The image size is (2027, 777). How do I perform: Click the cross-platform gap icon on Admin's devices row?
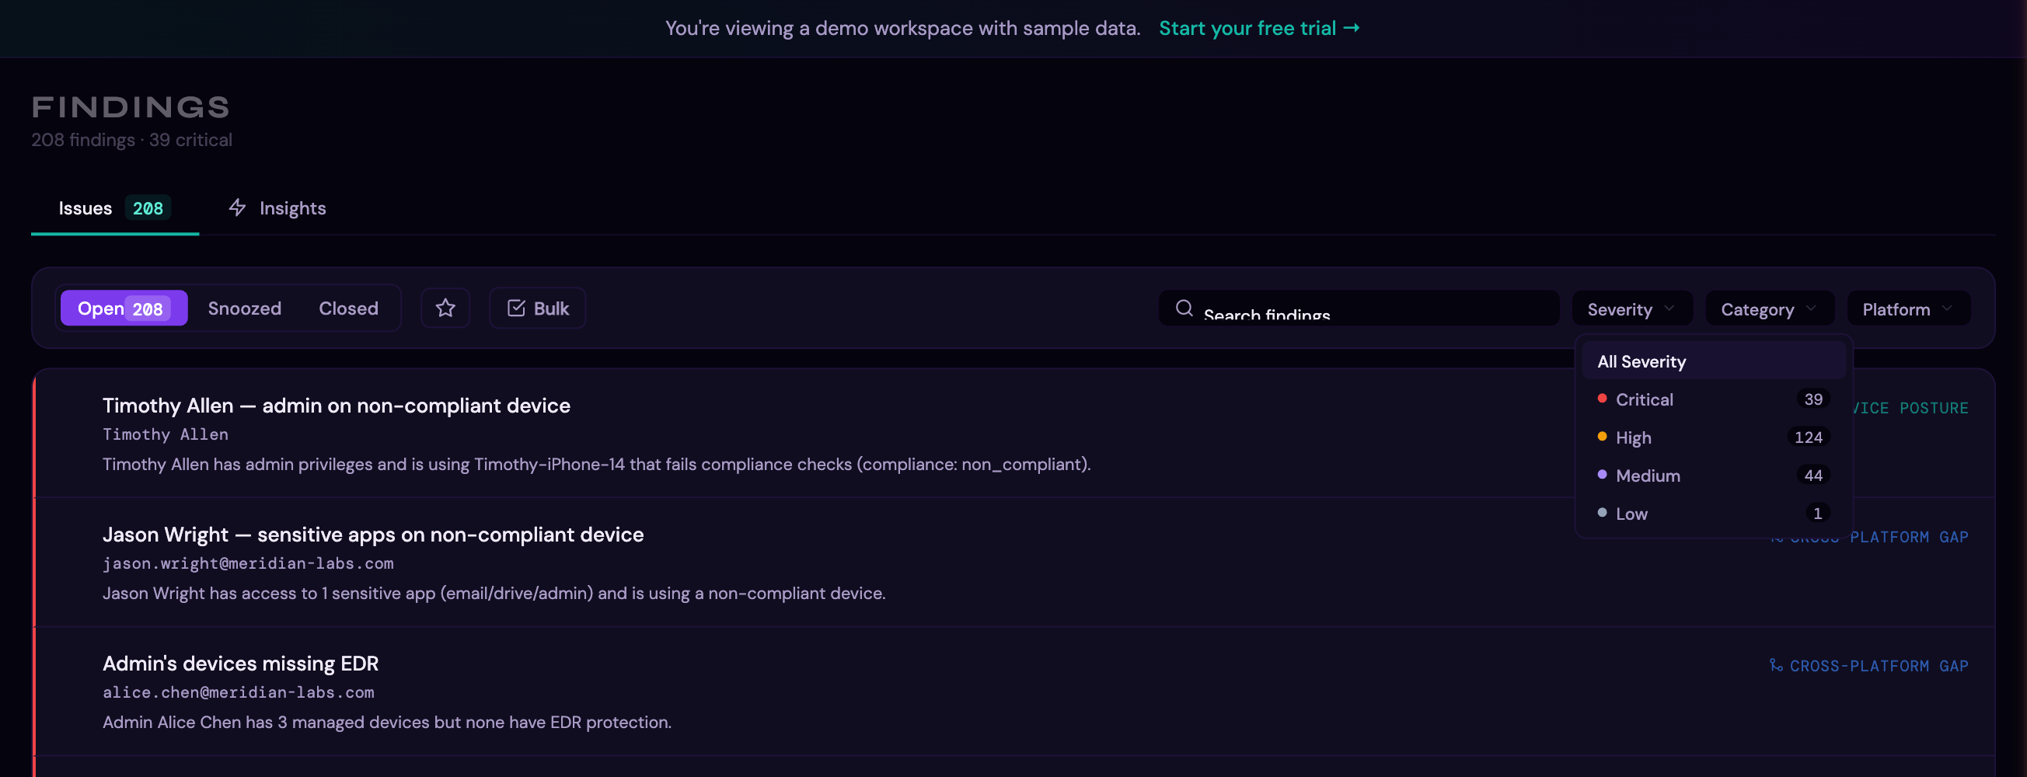[x=1776, y=665]
